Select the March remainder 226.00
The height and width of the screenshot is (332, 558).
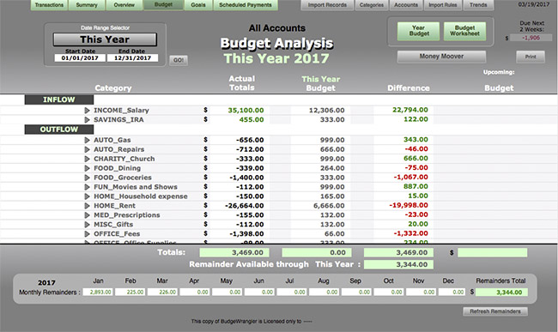[162, 293]
